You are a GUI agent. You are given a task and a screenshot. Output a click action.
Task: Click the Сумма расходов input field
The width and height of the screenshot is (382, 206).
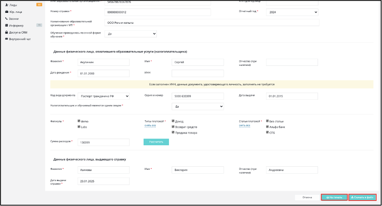pyautogui.click(x=103, y=142)
